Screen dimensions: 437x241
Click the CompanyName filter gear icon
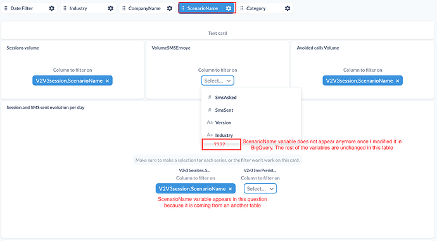[x=170, y=8]
